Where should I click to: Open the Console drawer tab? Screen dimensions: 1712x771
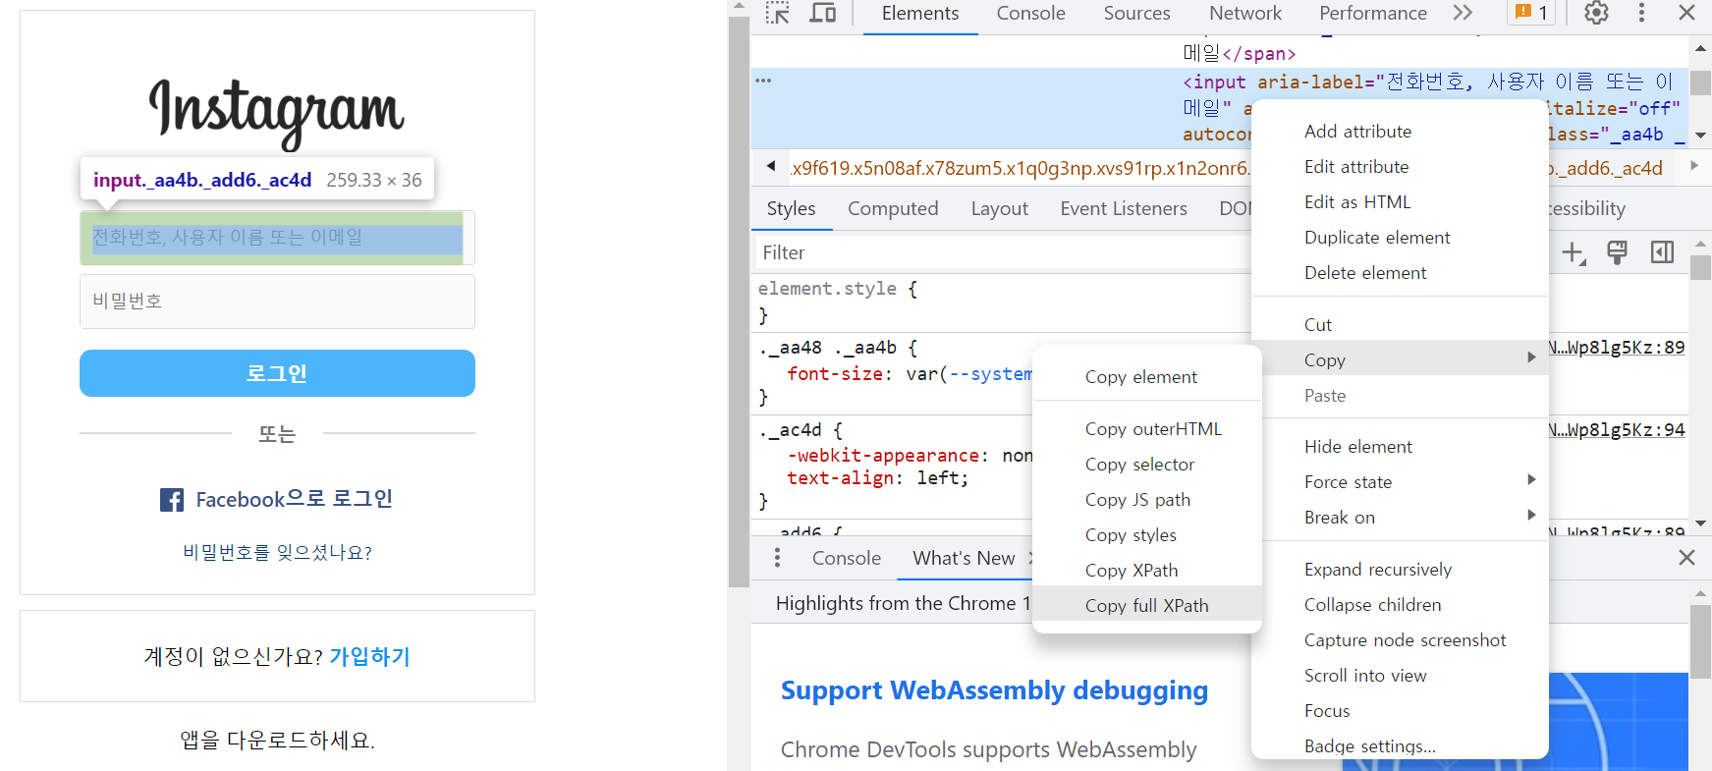(x=847, y=558)
